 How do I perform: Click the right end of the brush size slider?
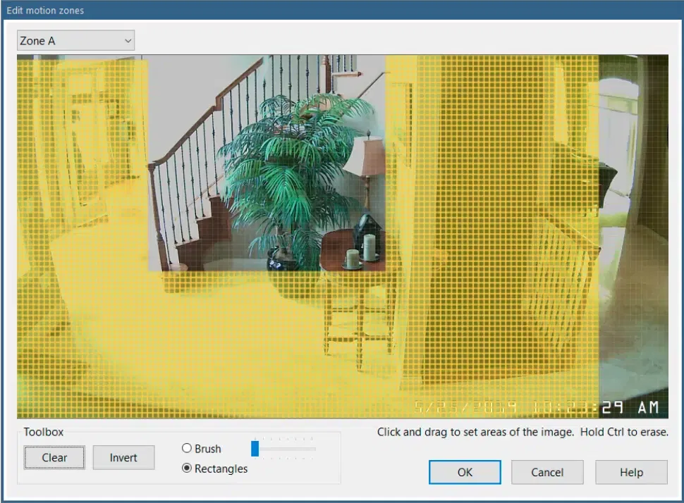point(314,449)
